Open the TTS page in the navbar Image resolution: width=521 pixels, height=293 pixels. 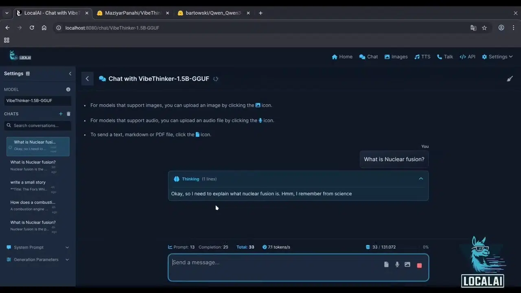[422, 57]
